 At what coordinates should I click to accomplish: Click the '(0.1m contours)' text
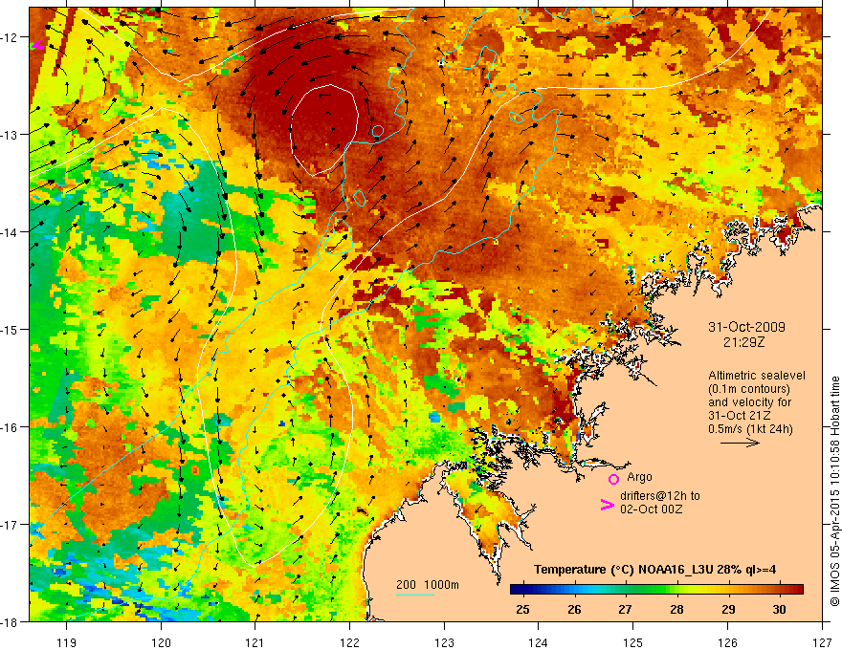[x=749, y=389]
